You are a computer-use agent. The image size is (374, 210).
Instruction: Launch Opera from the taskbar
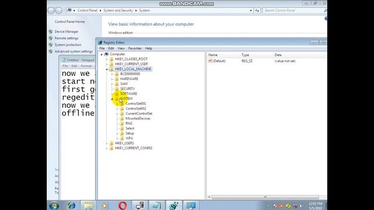[x=123, y=205]
